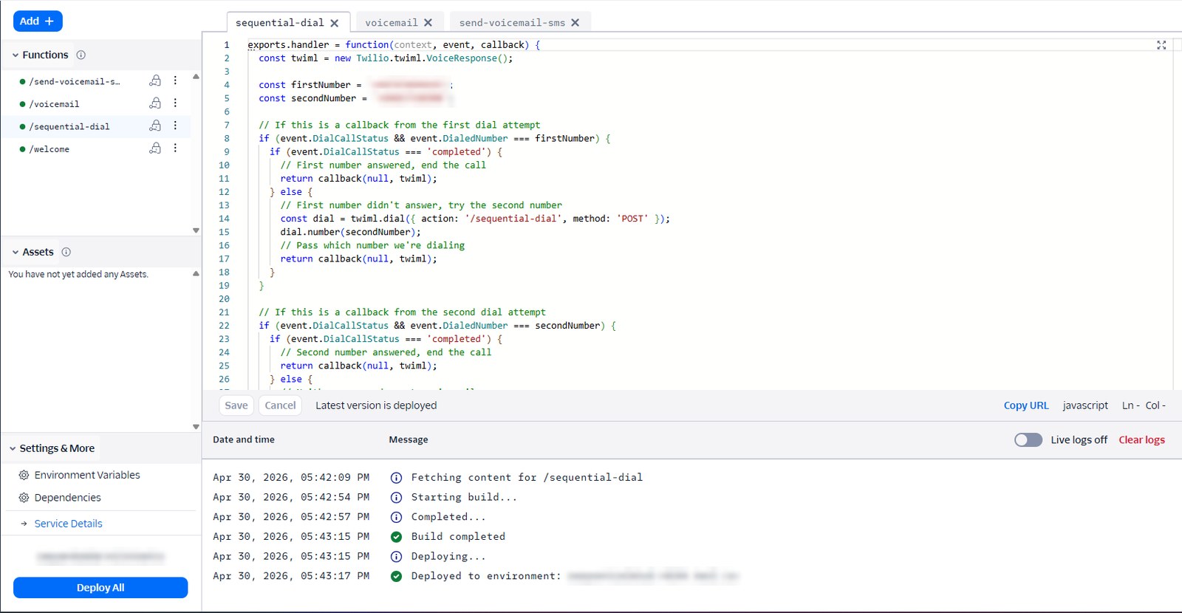The image size is (1182, 613).
Task: Click the visibility lock icon for /send-voicemail-s
Action: (155, 81)
